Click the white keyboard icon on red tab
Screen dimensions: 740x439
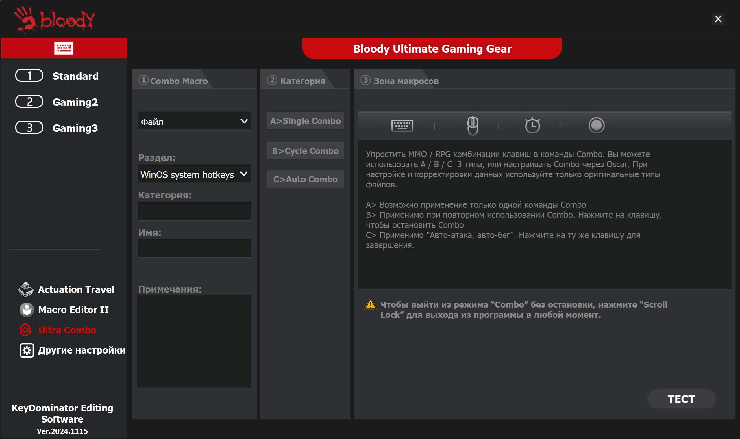tap(64, 48)
